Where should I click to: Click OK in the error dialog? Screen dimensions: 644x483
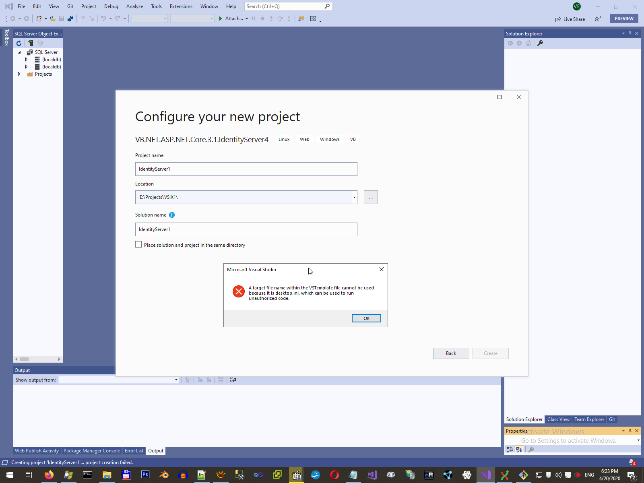click(366, 318)
